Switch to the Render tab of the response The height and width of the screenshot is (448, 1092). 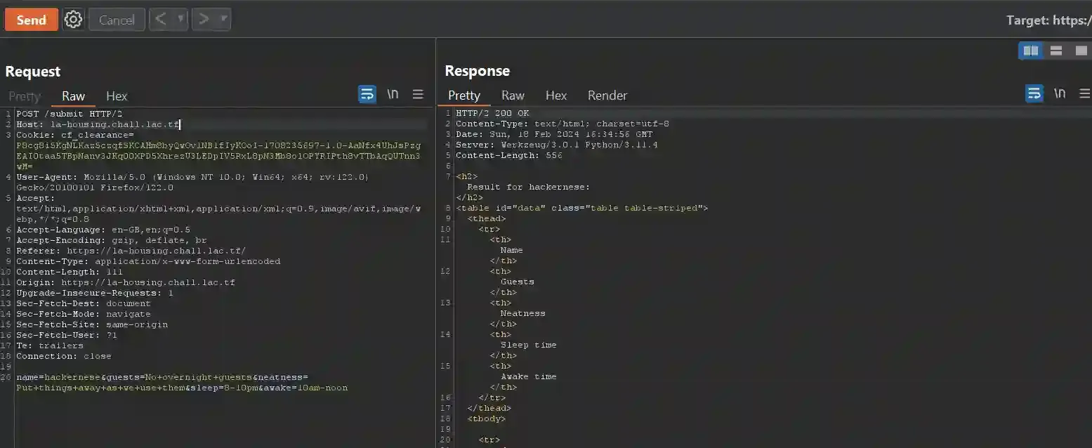[607, 95]
